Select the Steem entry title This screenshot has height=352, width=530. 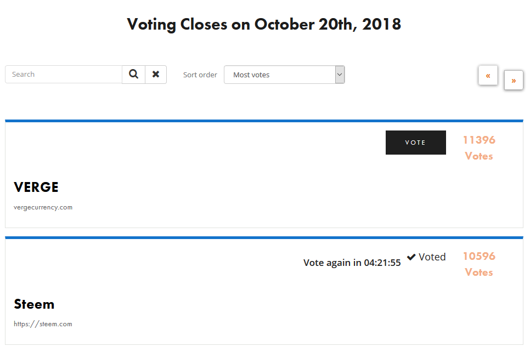coord(34,304)
